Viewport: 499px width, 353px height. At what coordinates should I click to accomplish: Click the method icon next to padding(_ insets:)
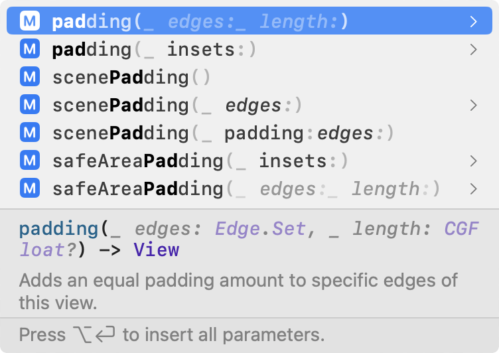point(30,50)
